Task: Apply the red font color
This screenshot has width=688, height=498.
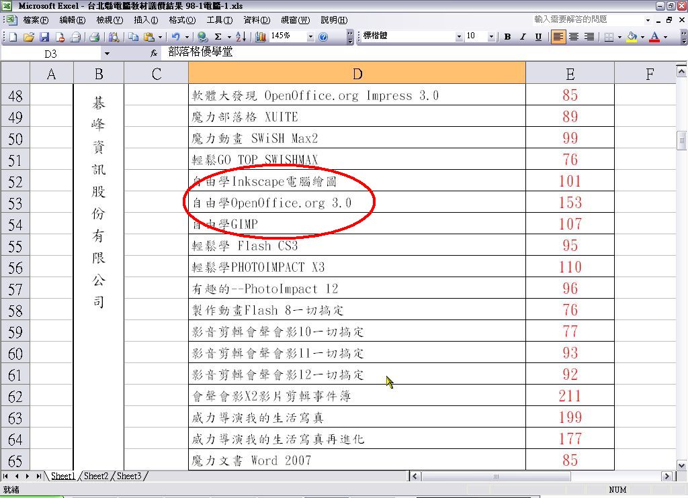Action: point(654,37)
